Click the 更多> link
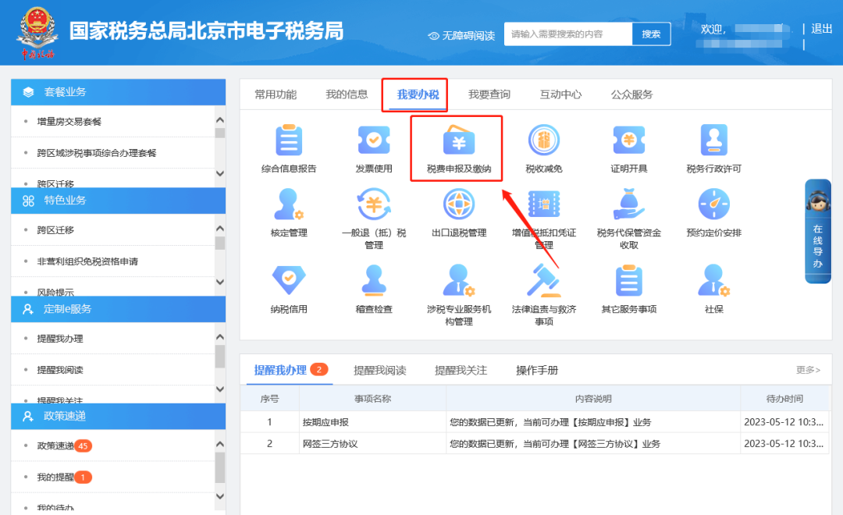Screen dimensions: 843x515 [808, 370]
